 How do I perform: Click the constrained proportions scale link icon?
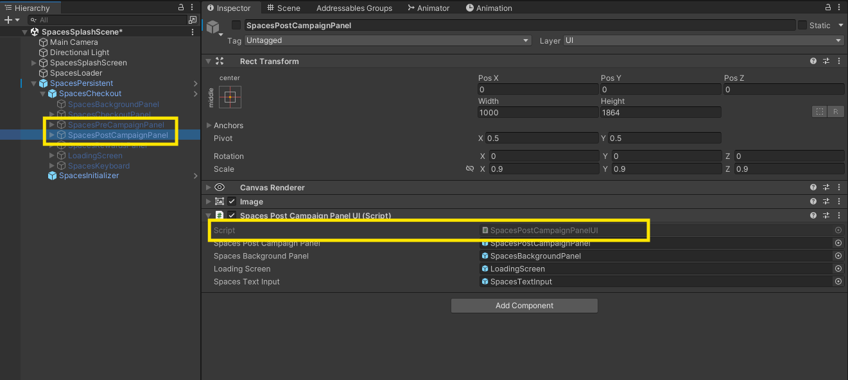click(469, 169)
